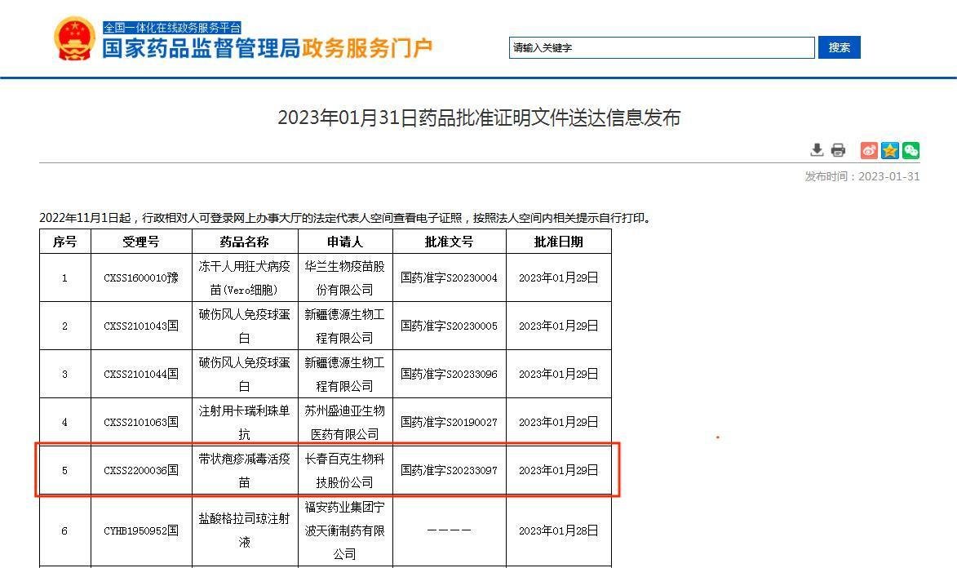The image size is (957, 568).
Task: Click approval date 2023年01月28日
Action: [558, 530]
